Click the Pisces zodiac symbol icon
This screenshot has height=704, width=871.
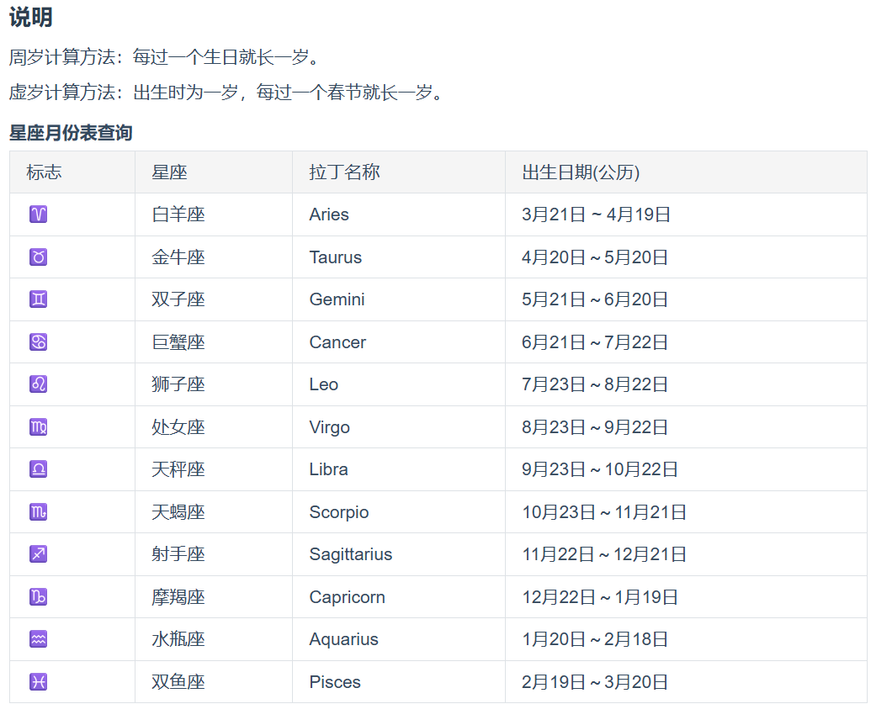click(x=38, y=682)
